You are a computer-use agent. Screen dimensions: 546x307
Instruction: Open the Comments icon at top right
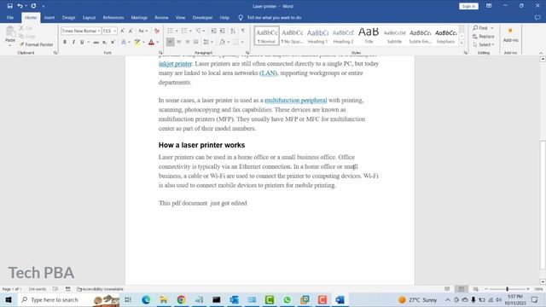tap(537, 17)
